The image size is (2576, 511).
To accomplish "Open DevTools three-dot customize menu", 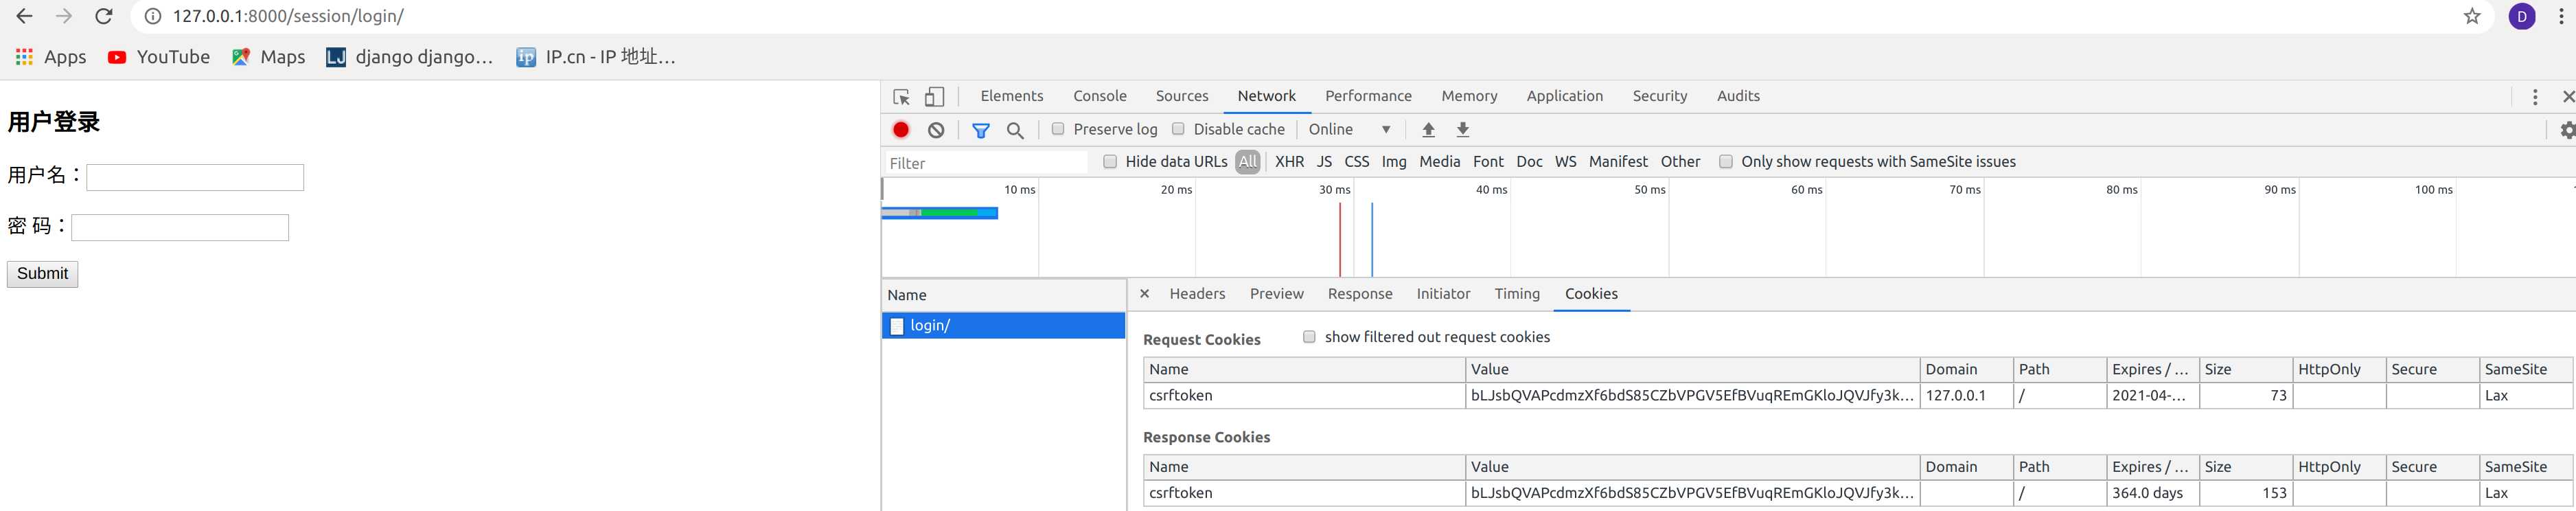I will (x=2535, y=97).
